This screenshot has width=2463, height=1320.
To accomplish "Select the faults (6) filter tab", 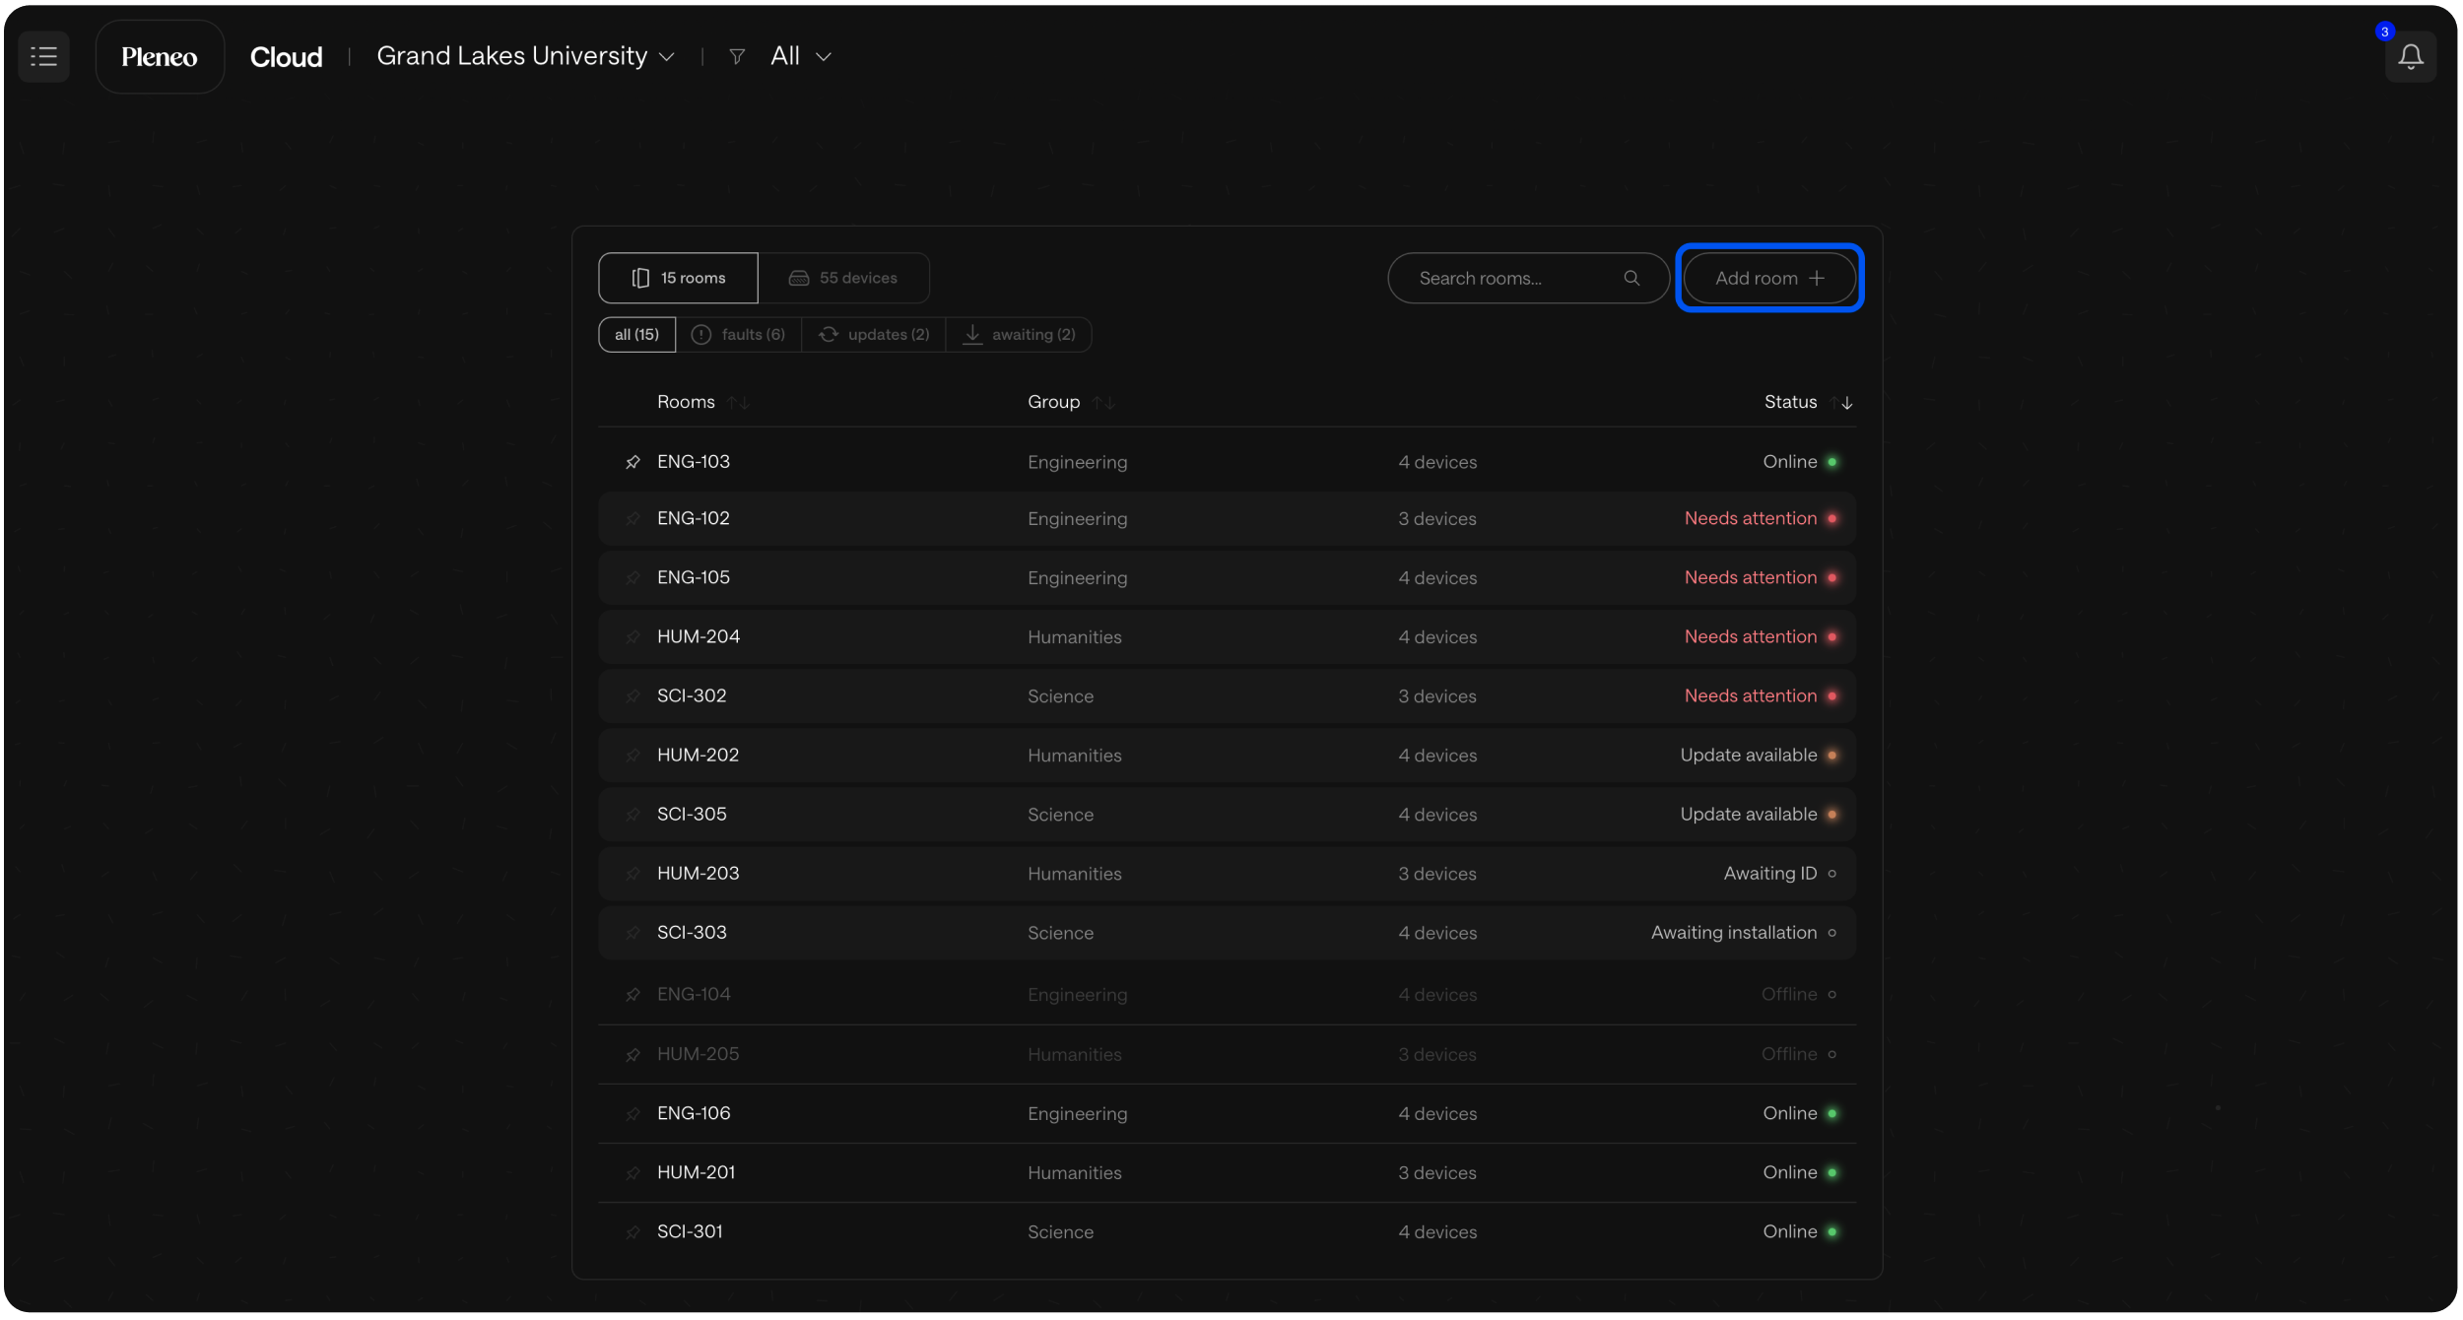I will [x=739, y=335].
